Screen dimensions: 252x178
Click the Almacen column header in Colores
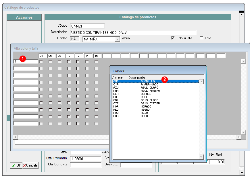coord(118,77)
